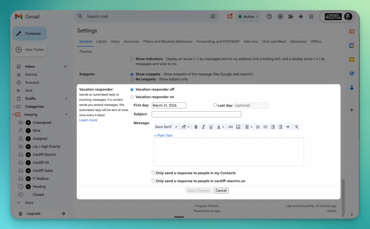Select Show snippets radio button
This screenshot has width=370, height=229.
pyautogui.click(x=132, y=74)
